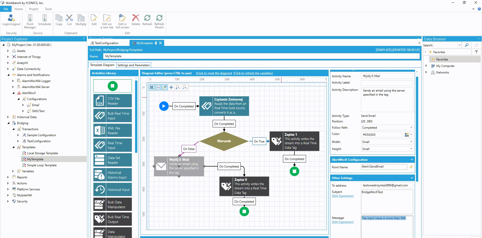Click to refresh the variables link

(253, 73)
